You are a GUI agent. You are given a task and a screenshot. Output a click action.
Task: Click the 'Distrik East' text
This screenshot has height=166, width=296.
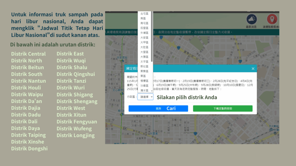tap(70, 54)
